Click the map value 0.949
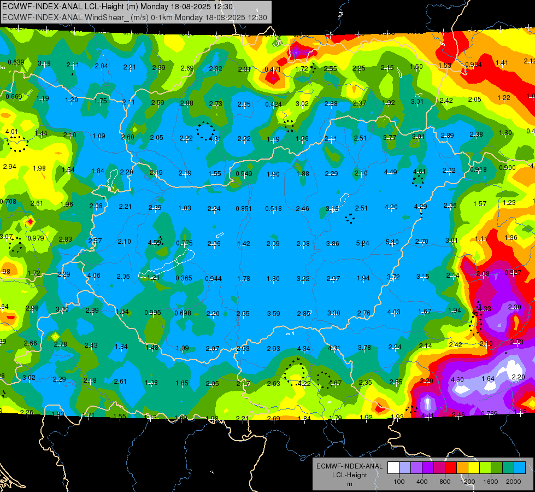This screenshot has width=535, height=492. click(x=244, y=174)
